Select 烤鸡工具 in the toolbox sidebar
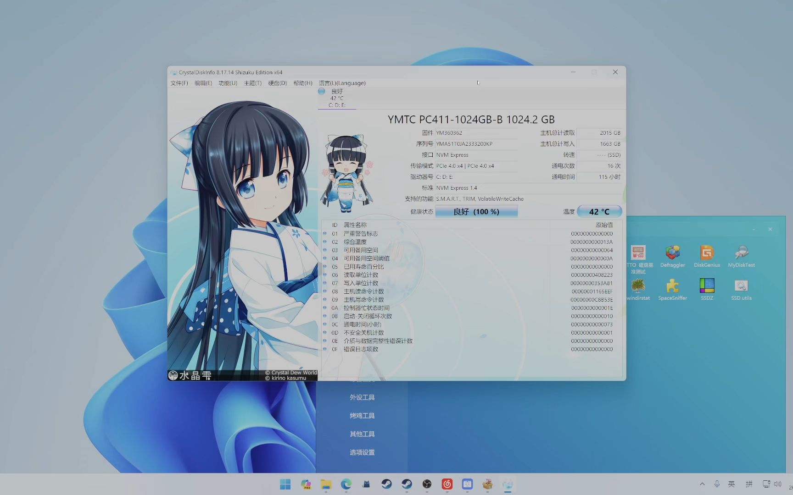The image size is (793, 495). coord(362,416)
